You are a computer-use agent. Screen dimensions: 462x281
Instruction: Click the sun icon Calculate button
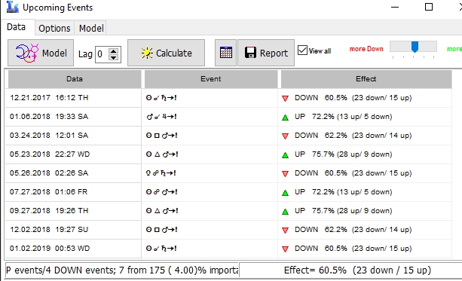click(x=166, y=53)
